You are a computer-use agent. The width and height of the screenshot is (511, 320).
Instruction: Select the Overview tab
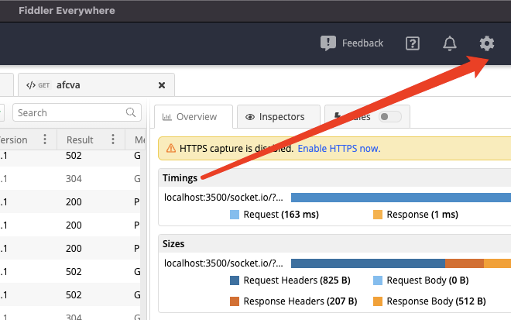(x=194, y=117)
